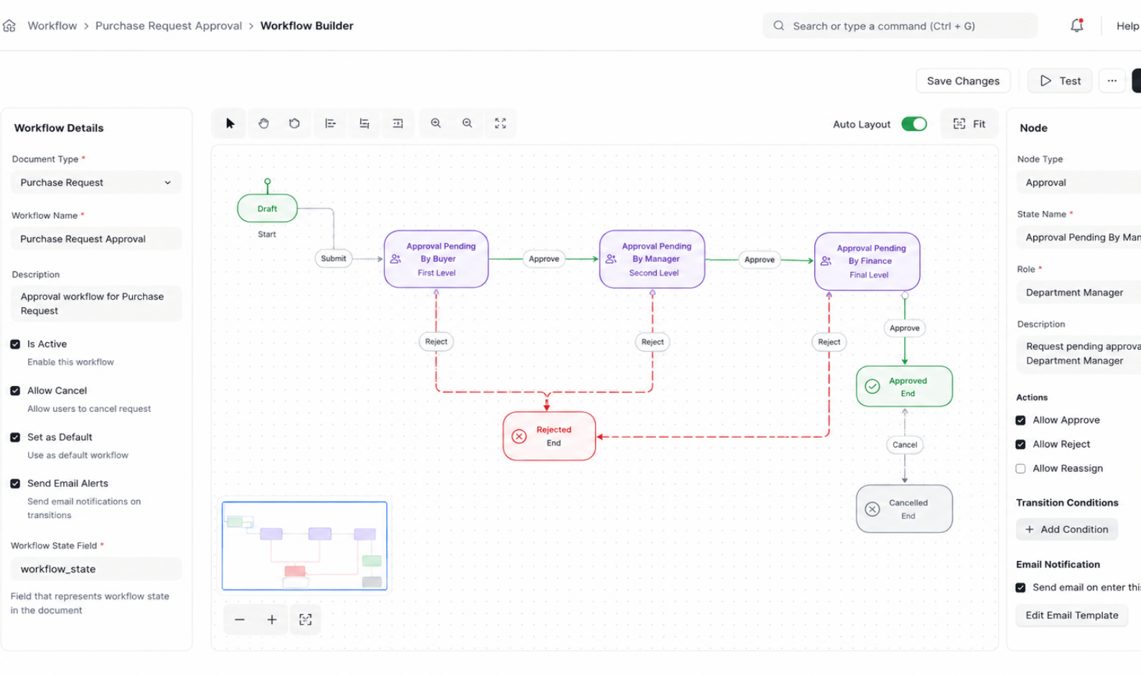Click the align left toolbar icon
The height and width of the screenshot is (675, 1141).
point(330,123)
